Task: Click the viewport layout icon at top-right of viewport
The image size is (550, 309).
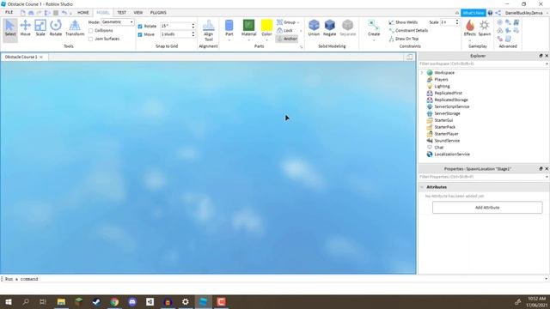Action: 409,58
